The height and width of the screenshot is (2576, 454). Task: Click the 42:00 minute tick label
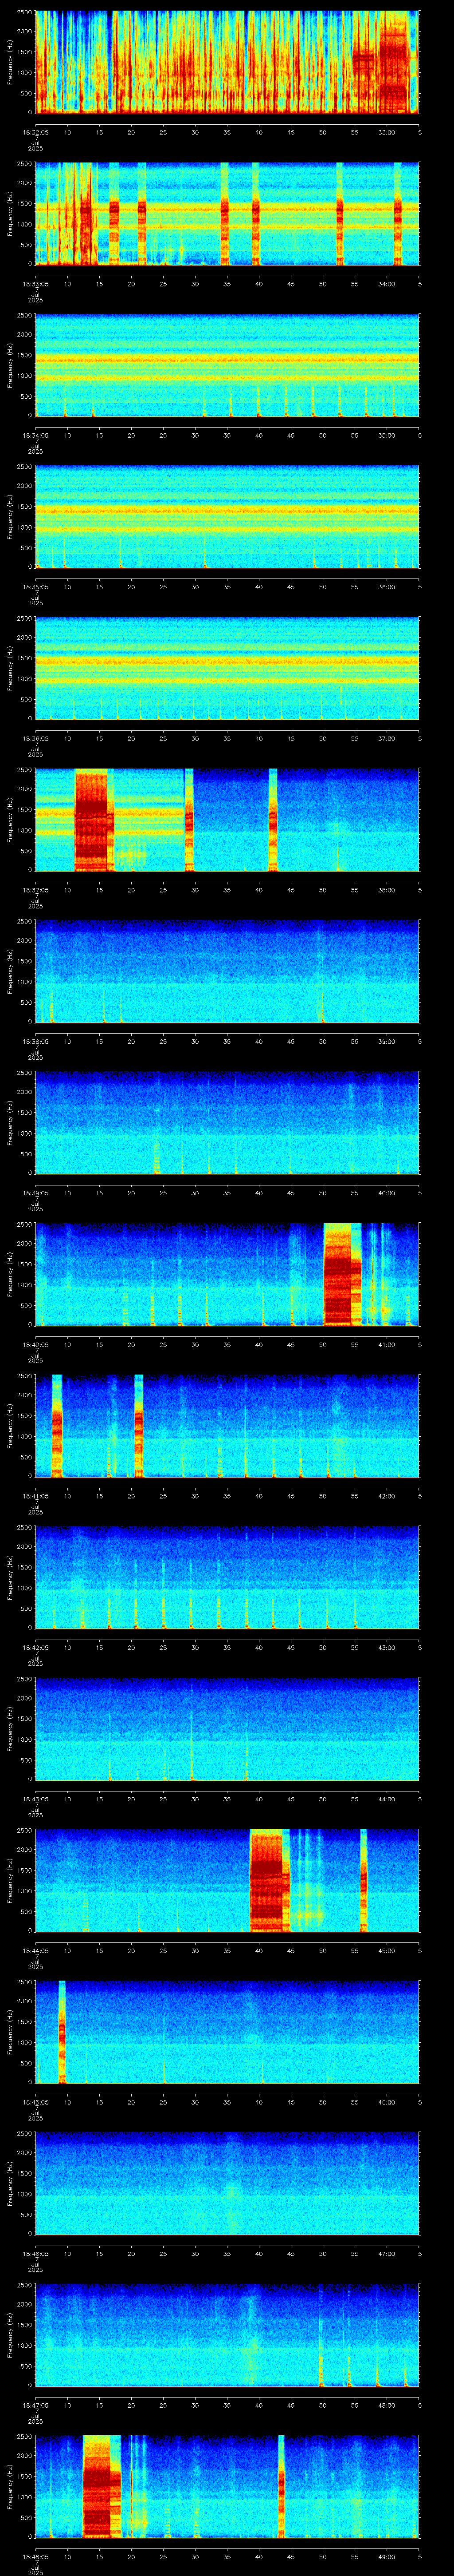[x=387, y=1495]
